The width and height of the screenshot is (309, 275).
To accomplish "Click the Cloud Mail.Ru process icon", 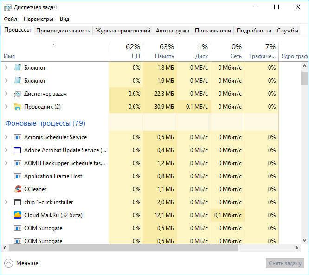I will click(x=18, y=215).
